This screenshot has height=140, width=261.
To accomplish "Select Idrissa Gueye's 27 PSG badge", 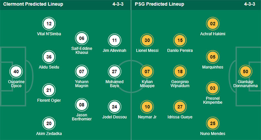I will click(x=180, y=107).
